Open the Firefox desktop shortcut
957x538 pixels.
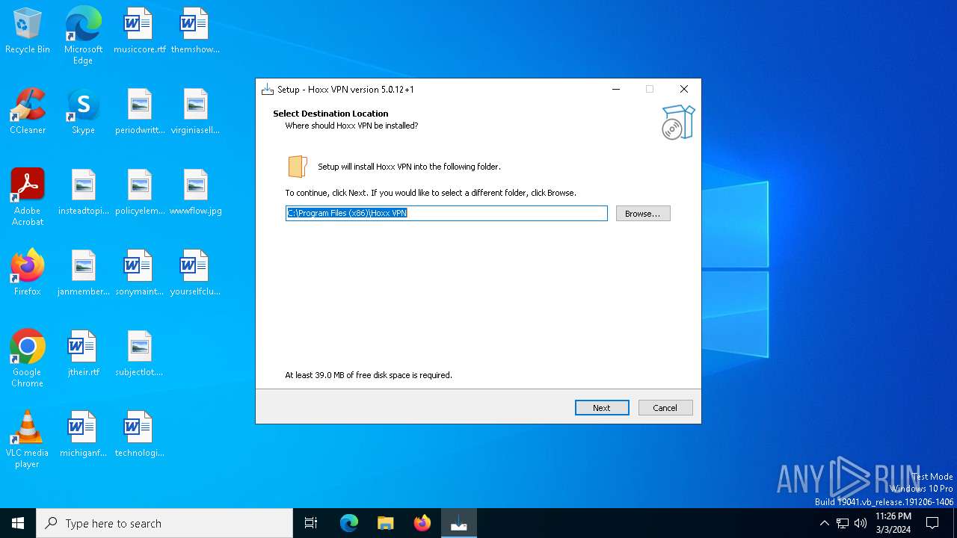click(x=28, y=273)
